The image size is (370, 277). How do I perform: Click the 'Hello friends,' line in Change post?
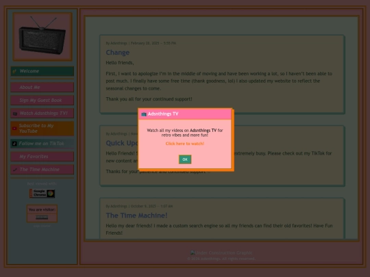(x=120, y=63)
